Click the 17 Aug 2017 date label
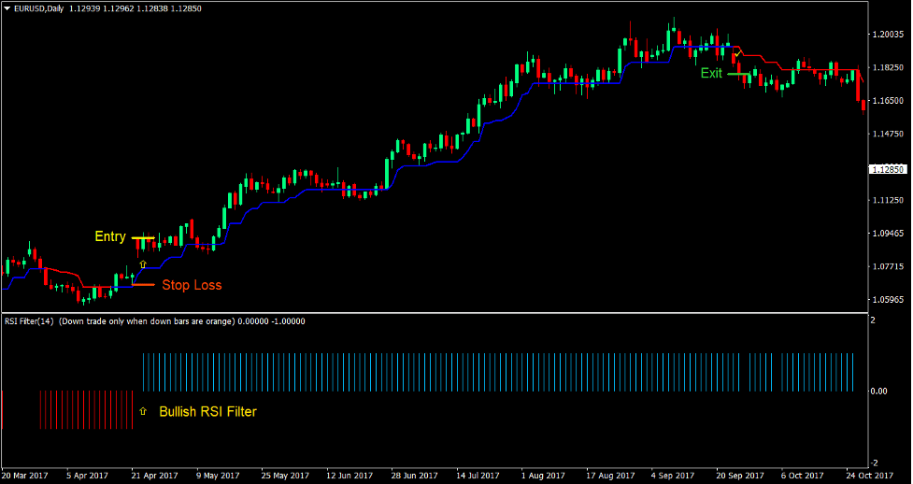This screenshot has height=484, width=913. click(610, 476)
